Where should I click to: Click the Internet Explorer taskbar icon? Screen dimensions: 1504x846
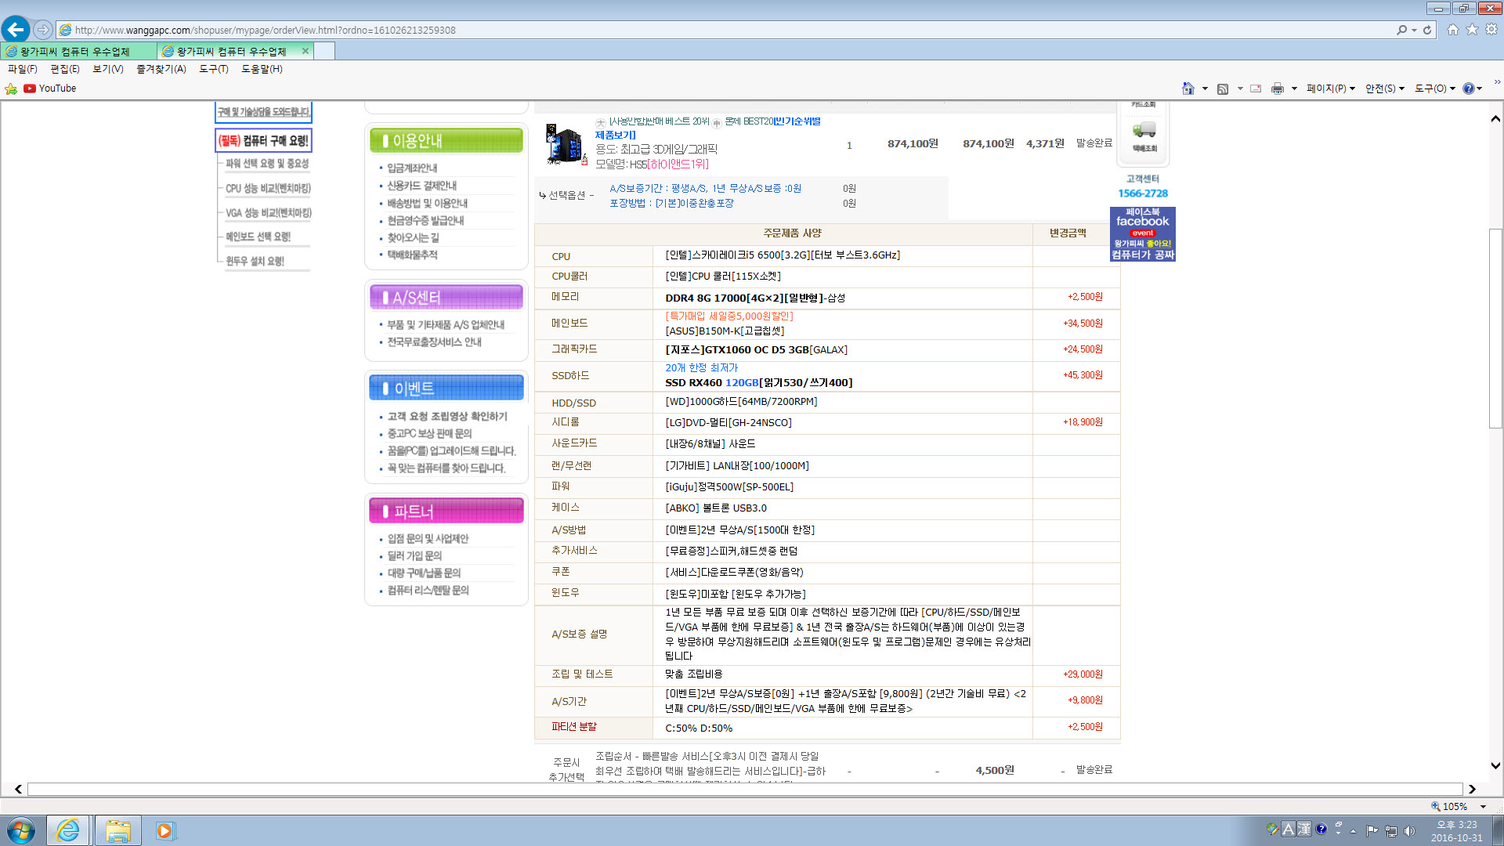tap(68, 830)
